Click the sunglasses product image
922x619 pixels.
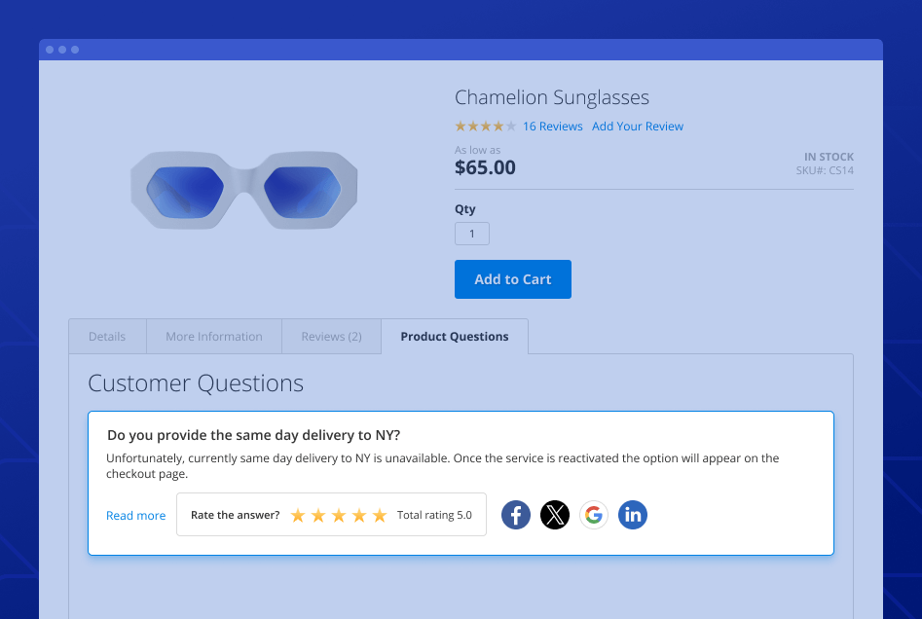click(x=243, y=190)
